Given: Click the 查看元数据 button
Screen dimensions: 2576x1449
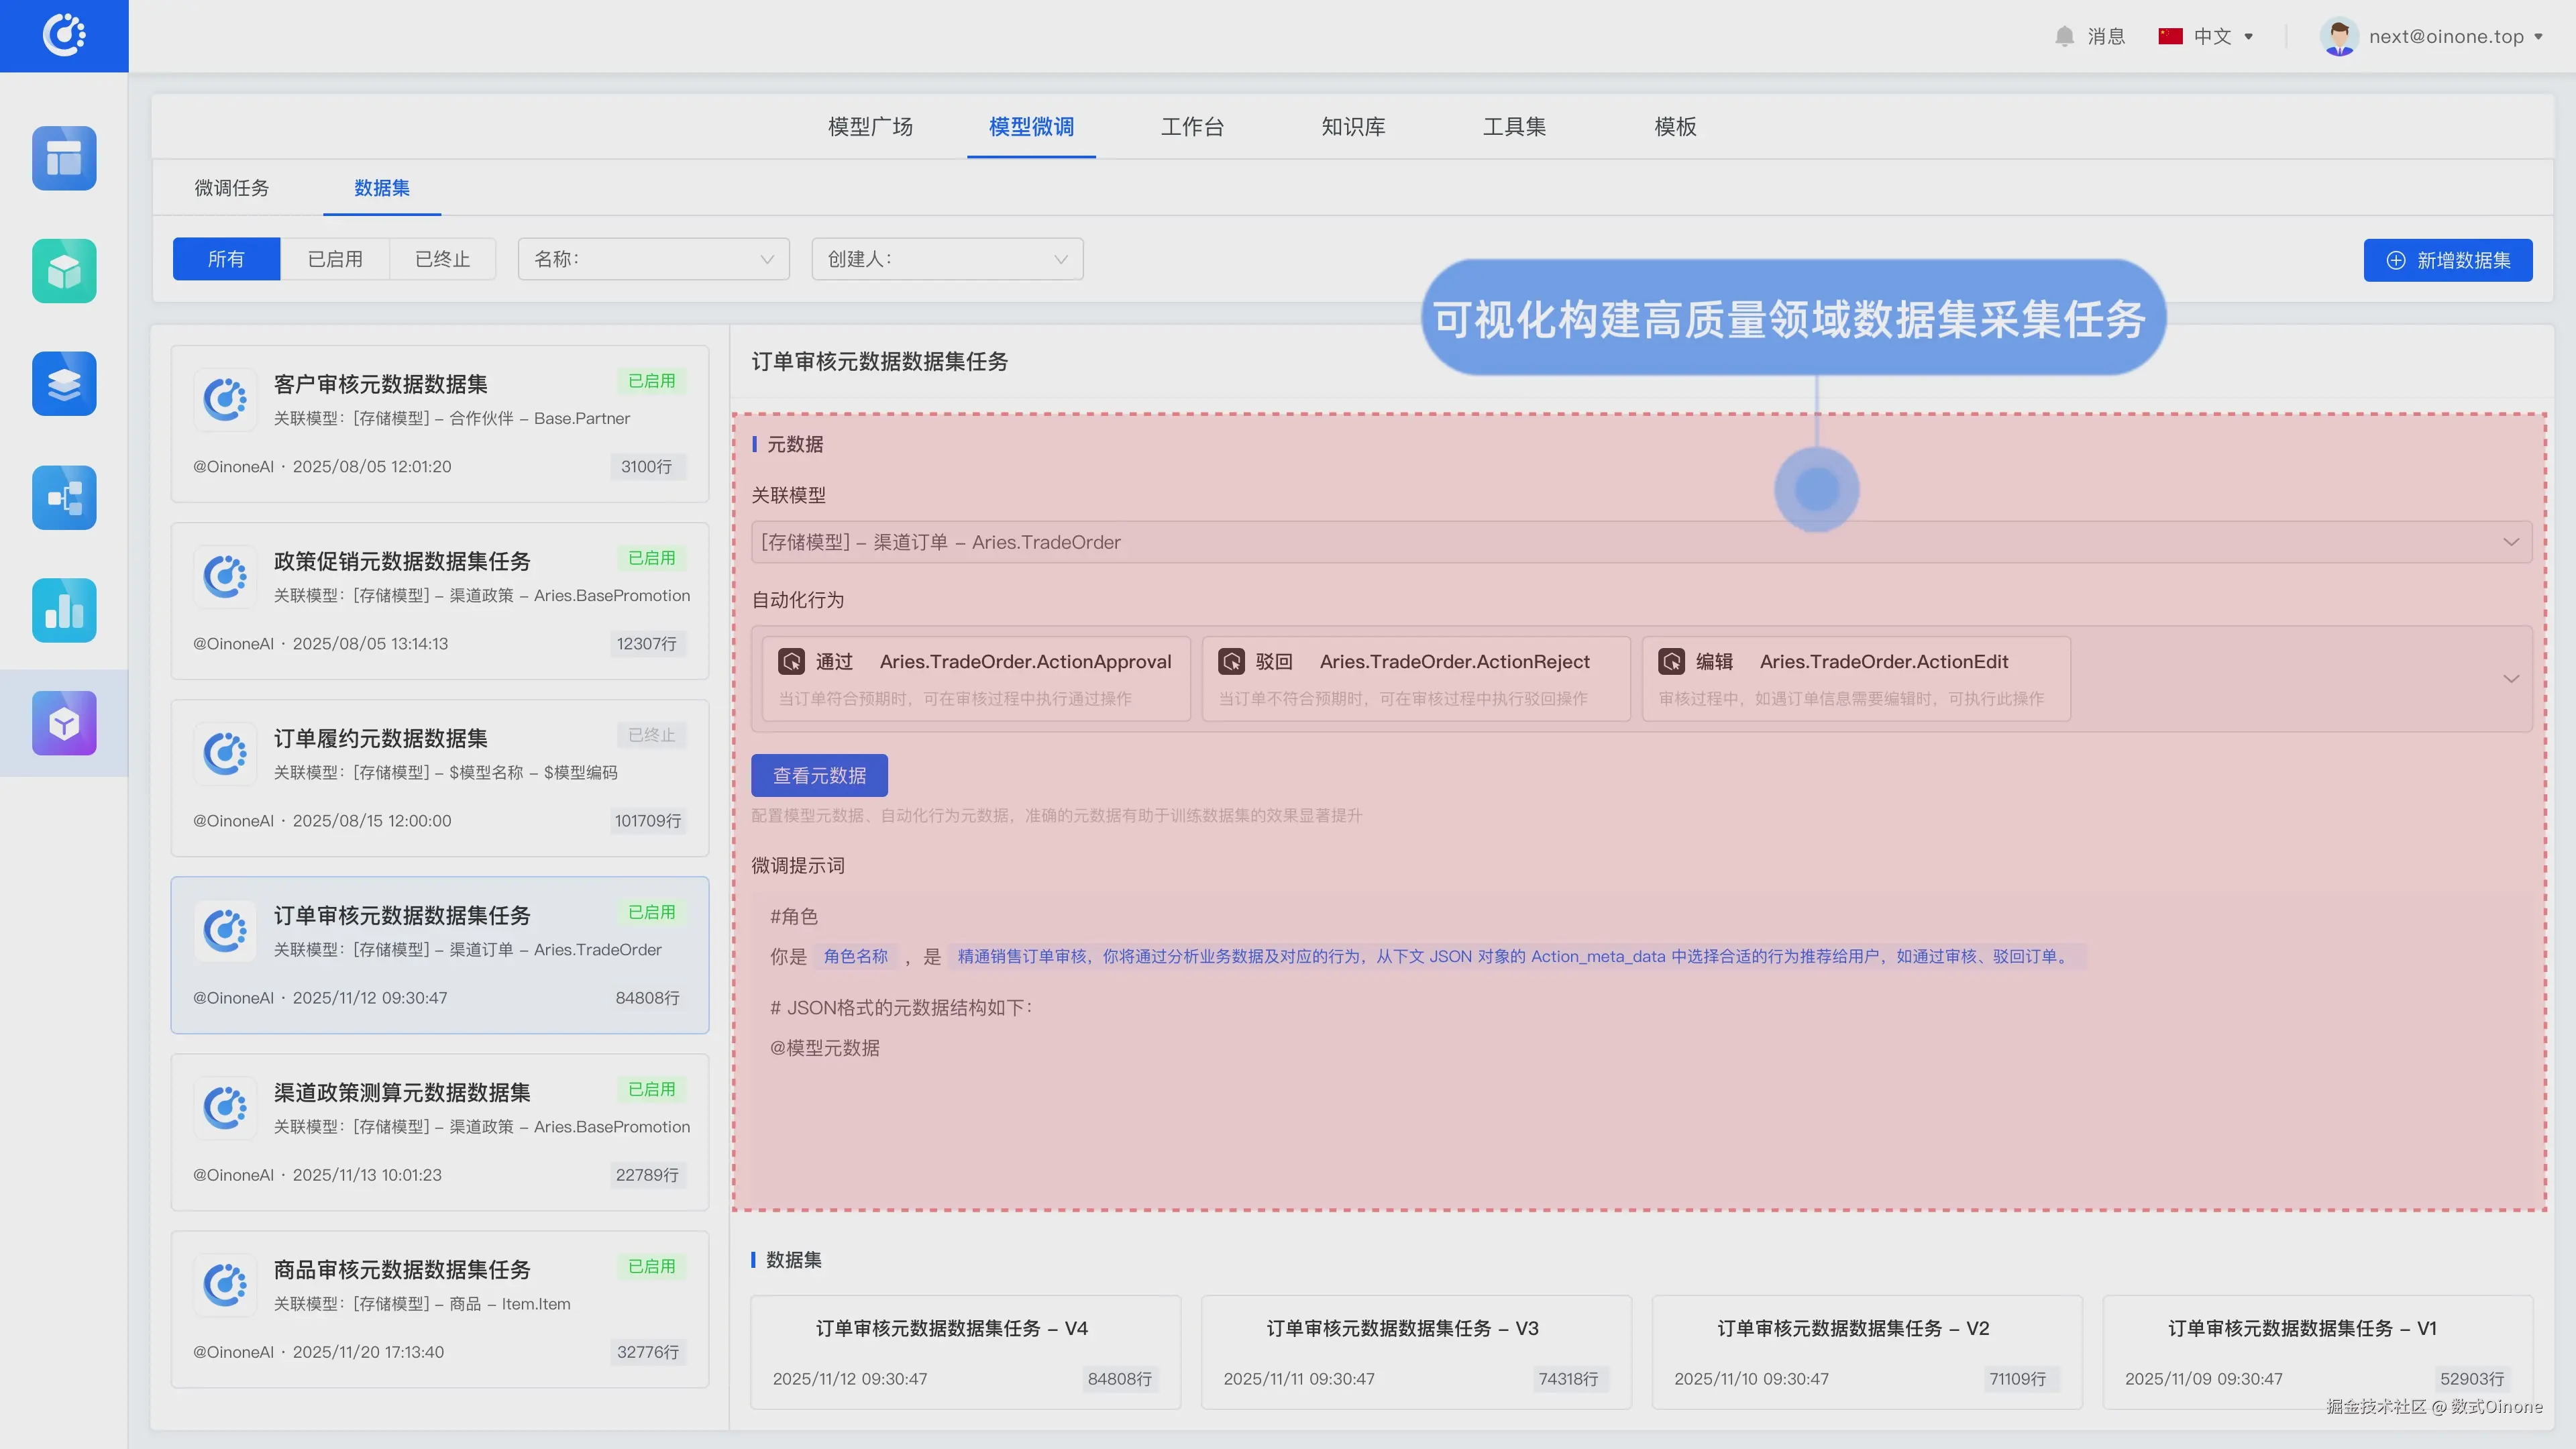Looking at the screenshot, I should [819, 775].
